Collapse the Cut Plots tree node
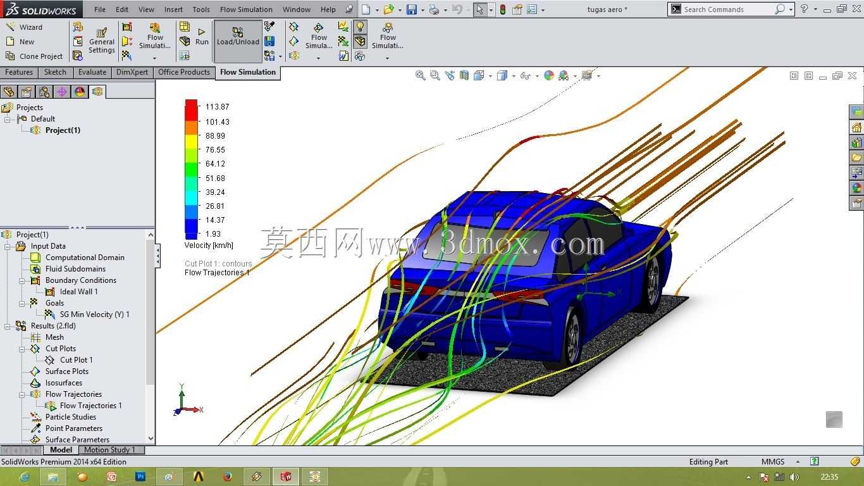 pos(22,349)
